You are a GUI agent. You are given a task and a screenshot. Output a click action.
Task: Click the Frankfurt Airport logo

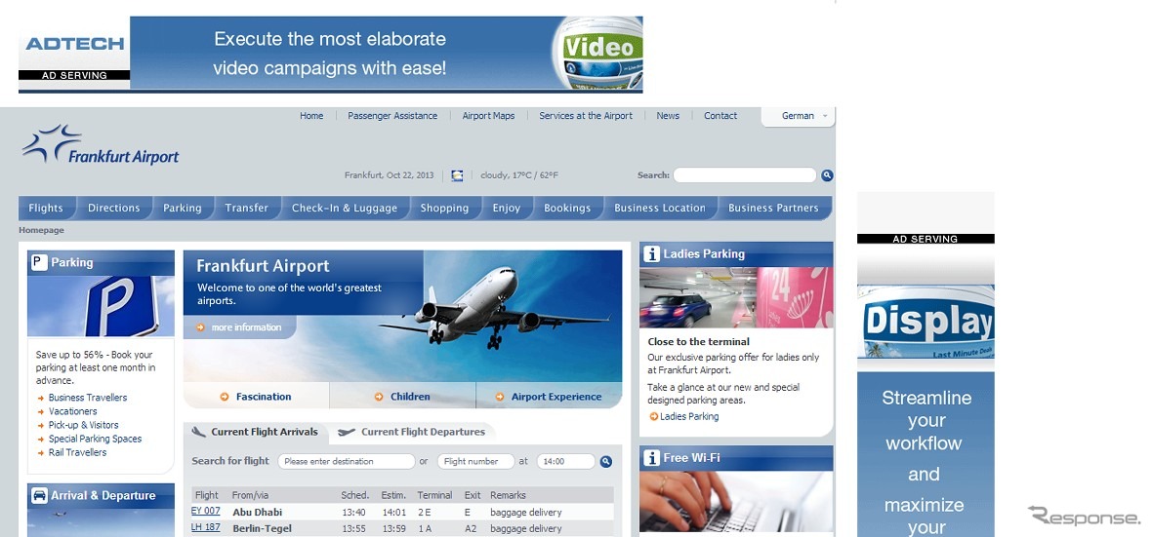point(101,144)
